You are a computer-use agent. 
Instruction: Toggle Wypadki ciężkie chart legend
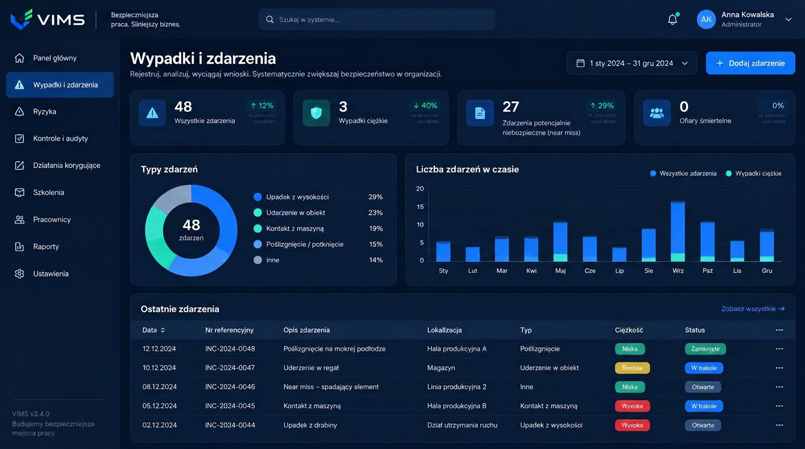(754, 174)
